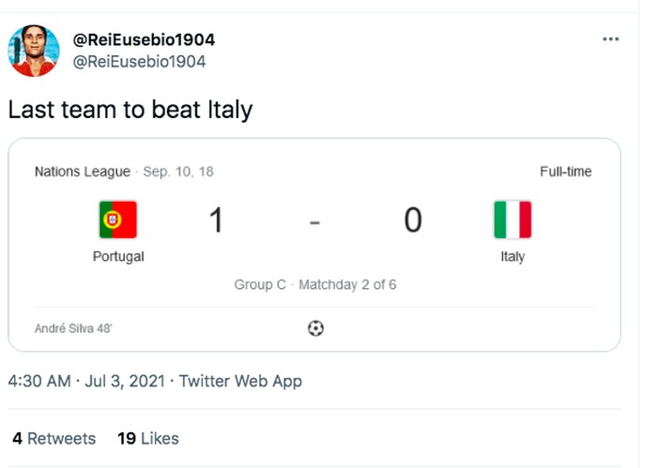Viewport: 657px width, 468px height.
Task: Click the 4:30 AM · Jul 3, 2021 timestamp
Action: [x=87, y=382]
